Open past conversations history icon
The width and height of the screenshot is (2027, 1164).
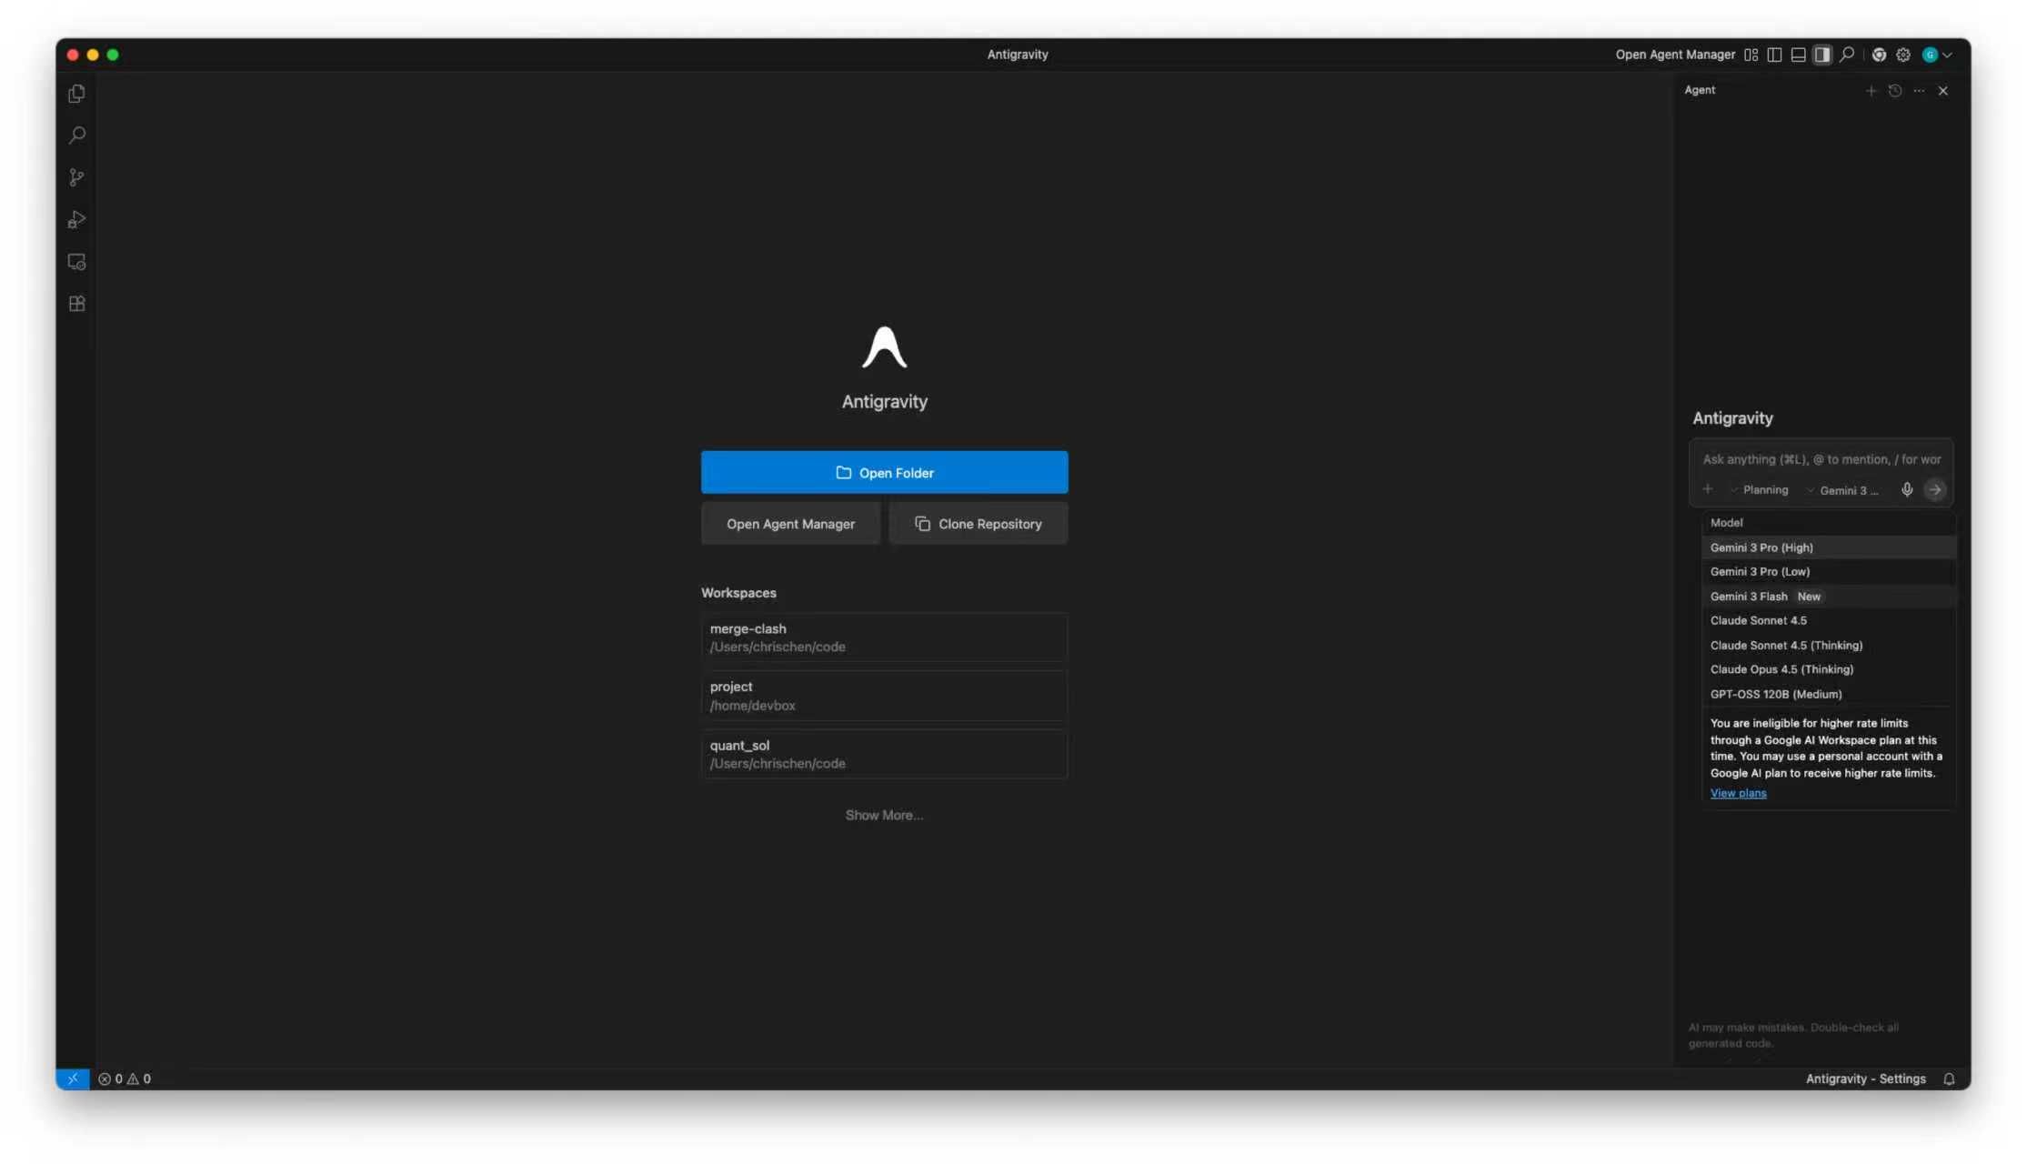(x=1895, y=91)
